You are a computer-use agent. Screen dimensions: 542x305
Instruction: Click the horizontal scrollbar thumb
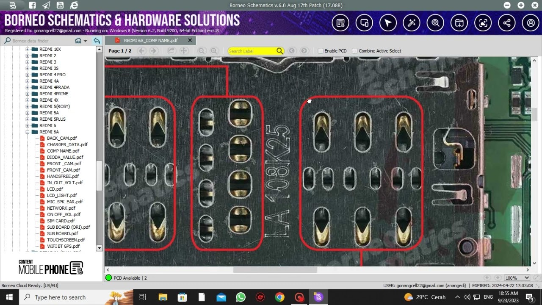click(x=275, y=270)
